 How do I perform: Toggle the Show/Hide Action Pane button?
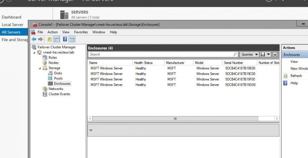[72, 39]
